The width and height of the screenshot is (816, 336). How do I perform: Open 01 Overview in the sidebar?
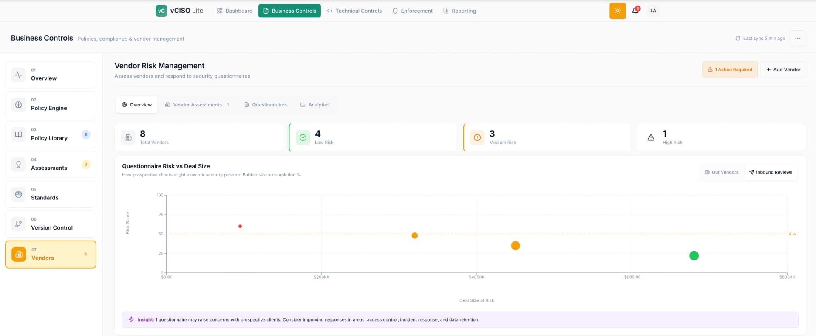(51, 75)
